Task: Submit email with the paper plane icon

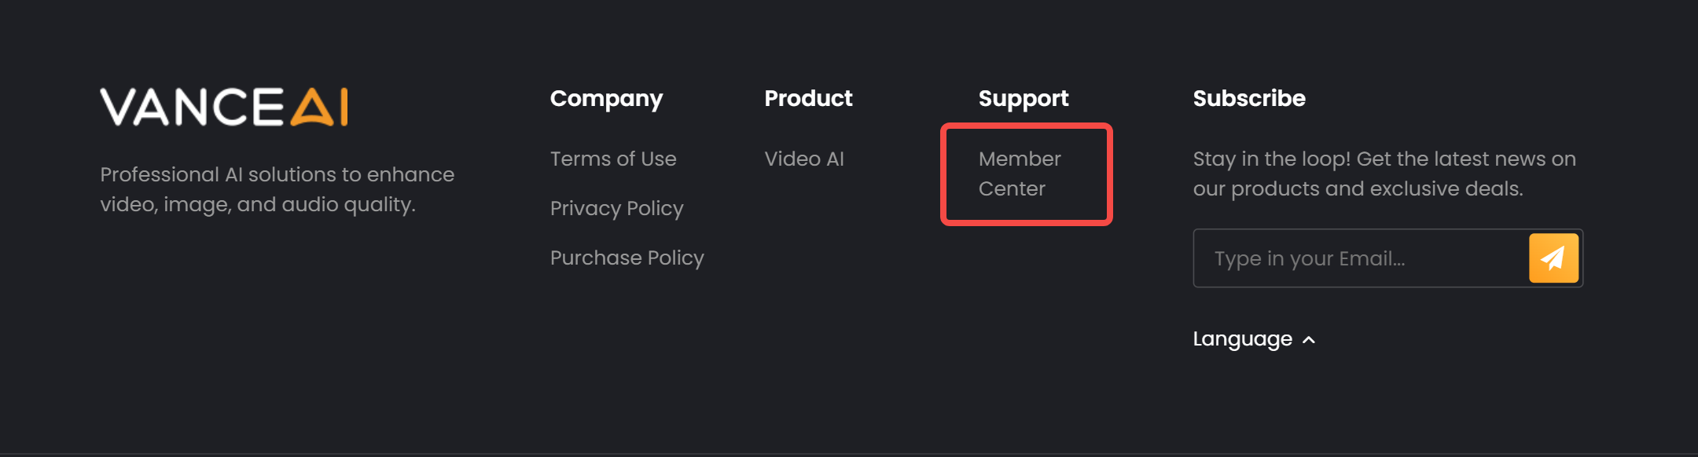Action: [1553, 258]
